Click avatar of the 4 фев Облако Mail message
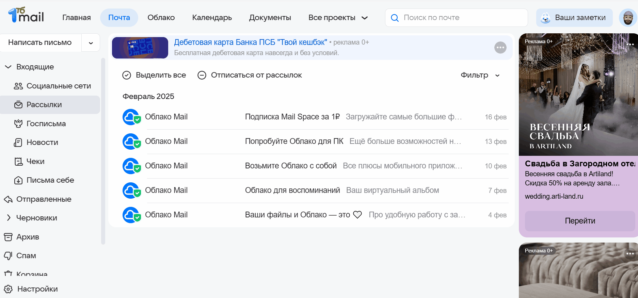 click(131, 215)
